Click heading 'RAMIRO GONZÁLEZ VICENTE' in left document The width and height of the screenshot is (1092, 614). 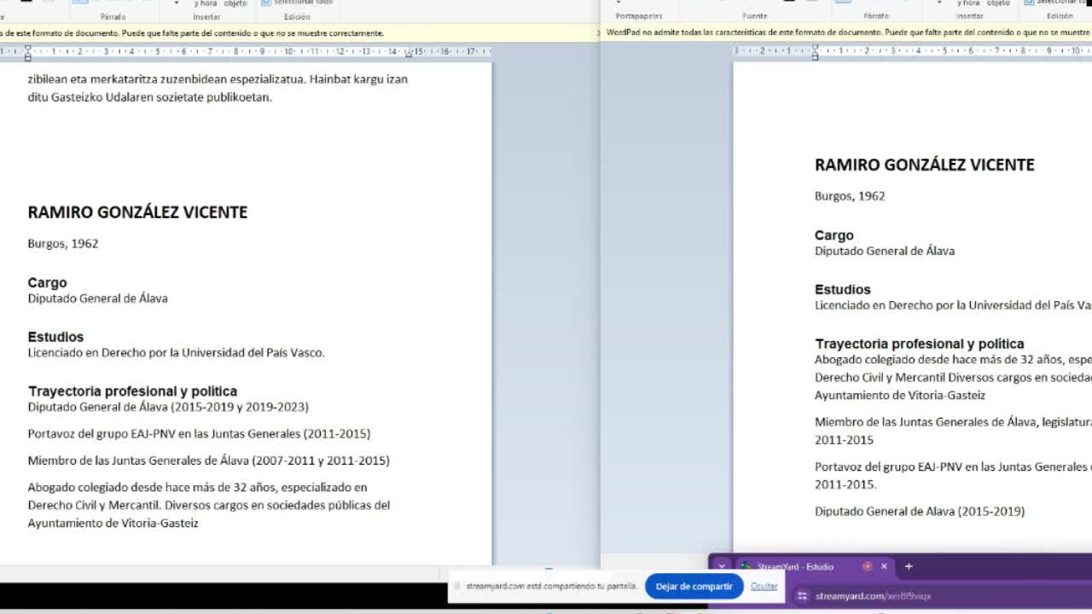137,212
